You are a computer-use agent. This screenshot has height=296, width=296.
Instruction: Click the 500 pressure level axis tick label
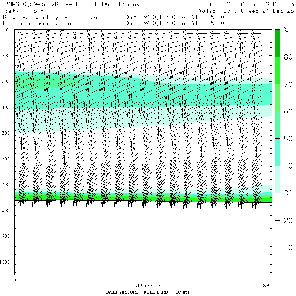tap(7, 133)
